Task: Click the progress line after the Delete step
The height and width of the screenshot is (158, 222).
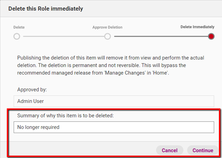Action: [x=62, y=37]
